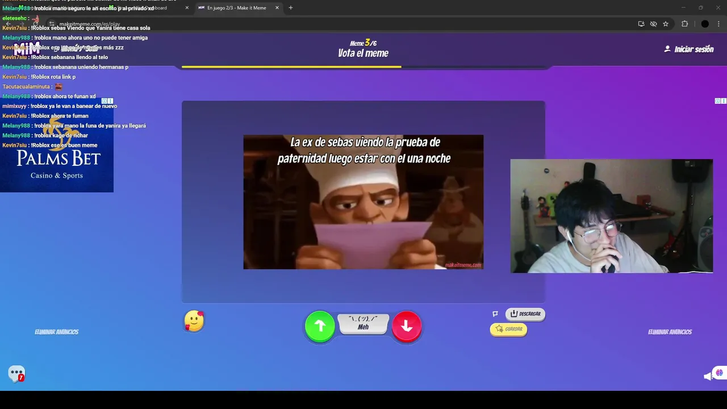
Task: Download the meme with Descargar
Action: coord(525,314)
